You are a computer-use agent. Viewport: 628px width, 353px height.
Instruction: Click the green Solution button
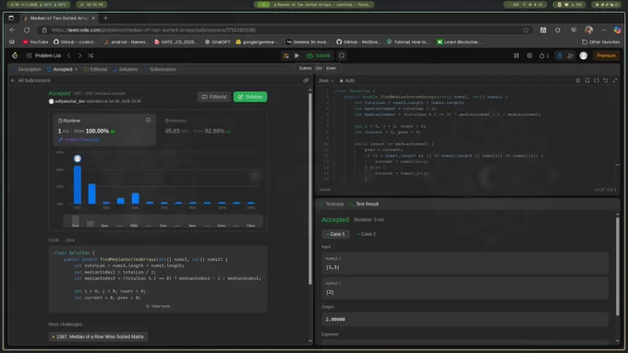[250, 97]
